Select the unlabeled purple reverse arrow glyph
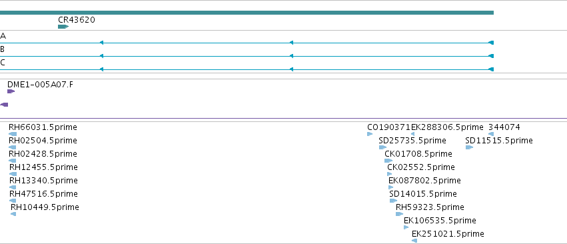The image size is (567, 244). (x=4, y=105)
